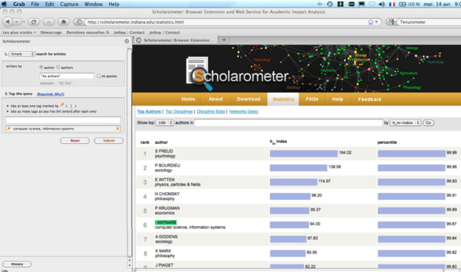Screen dimensions: 461x272
Task: Click the highlighted I ANTKARE author name
Action: tap(166, 222)
